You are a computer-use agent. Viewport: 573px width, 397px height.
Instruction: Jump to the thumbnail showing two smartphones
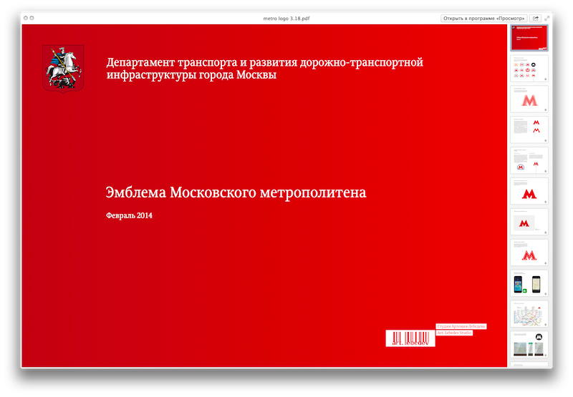tap(529, 284)
